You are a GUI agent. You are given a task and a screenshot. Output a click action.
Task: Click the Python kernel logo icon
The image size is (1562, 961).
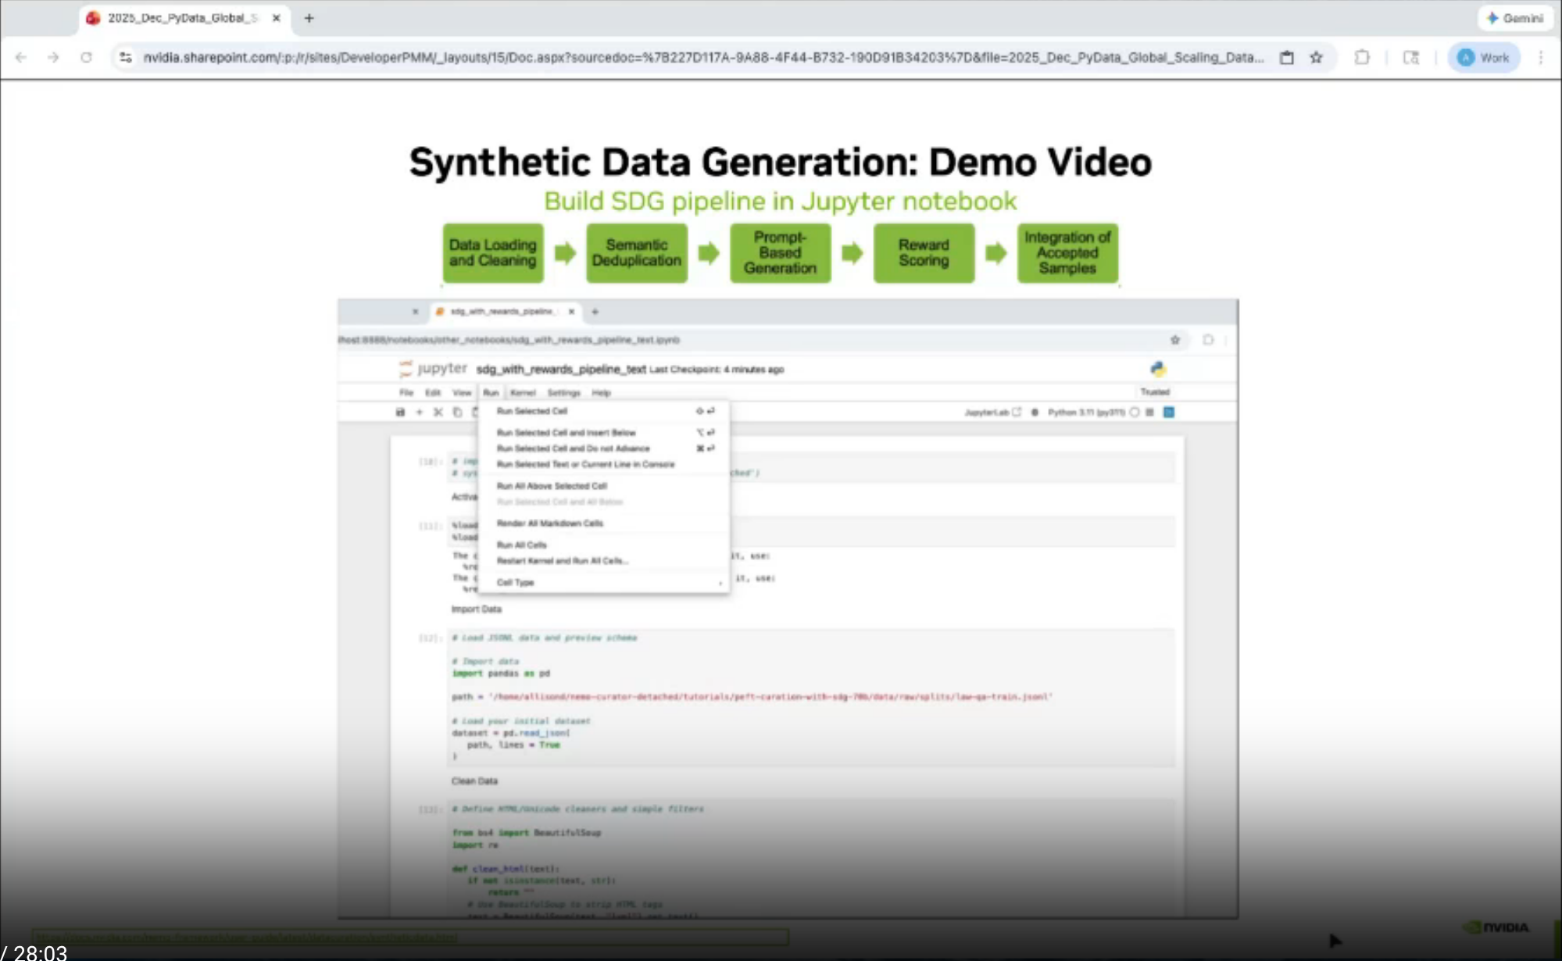tap(1158, 369)
